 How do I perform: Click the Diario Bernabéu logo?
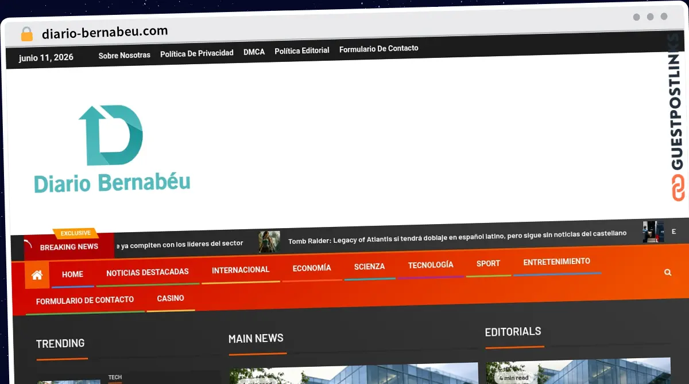112,149
